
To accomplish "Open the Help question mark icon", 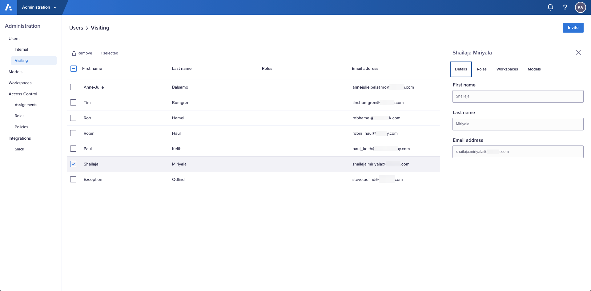I will coord(565,7).
